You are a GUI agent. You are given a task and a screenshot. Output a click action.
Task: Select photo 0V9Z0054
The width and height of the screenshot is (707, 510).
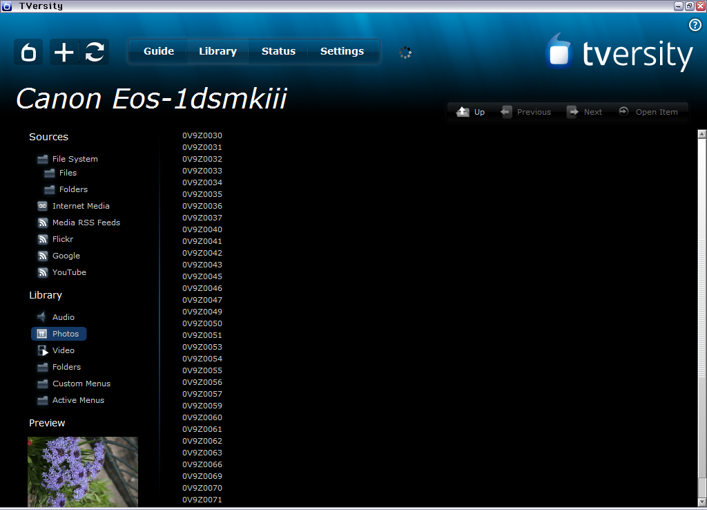[x=202, y=359]
